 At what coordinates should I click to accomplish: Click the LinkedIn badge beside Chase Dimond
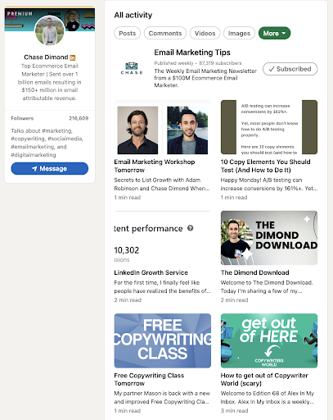tap(72, 57)
